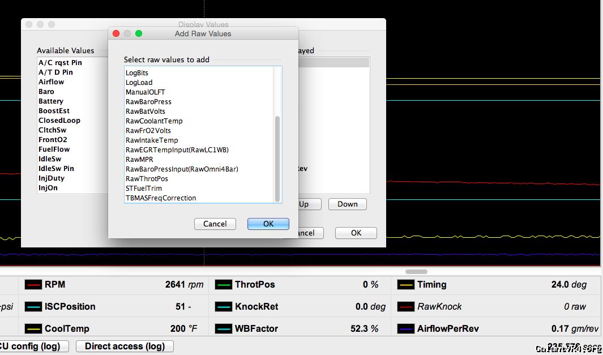Pick TBMASFreqCorrection raw value entry
This screenshot has height=355, width=603.
(161, 198)
